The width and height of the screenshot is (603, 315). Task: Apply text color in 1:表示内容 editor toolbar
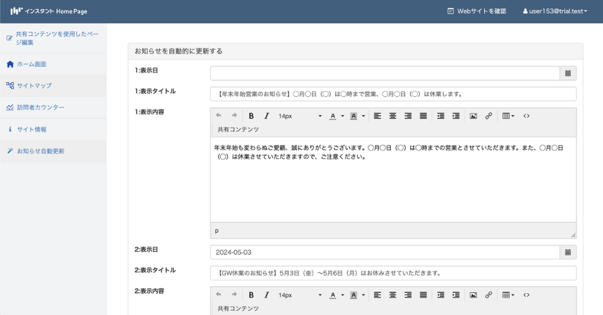(x=332, y=116)
